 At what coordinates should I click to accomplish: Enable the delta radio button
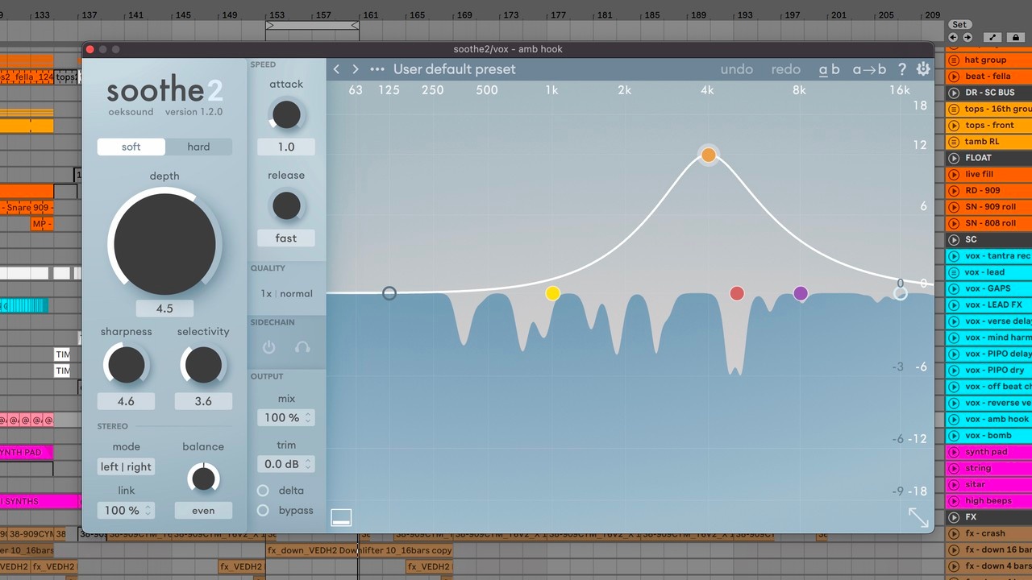point(263,491)
